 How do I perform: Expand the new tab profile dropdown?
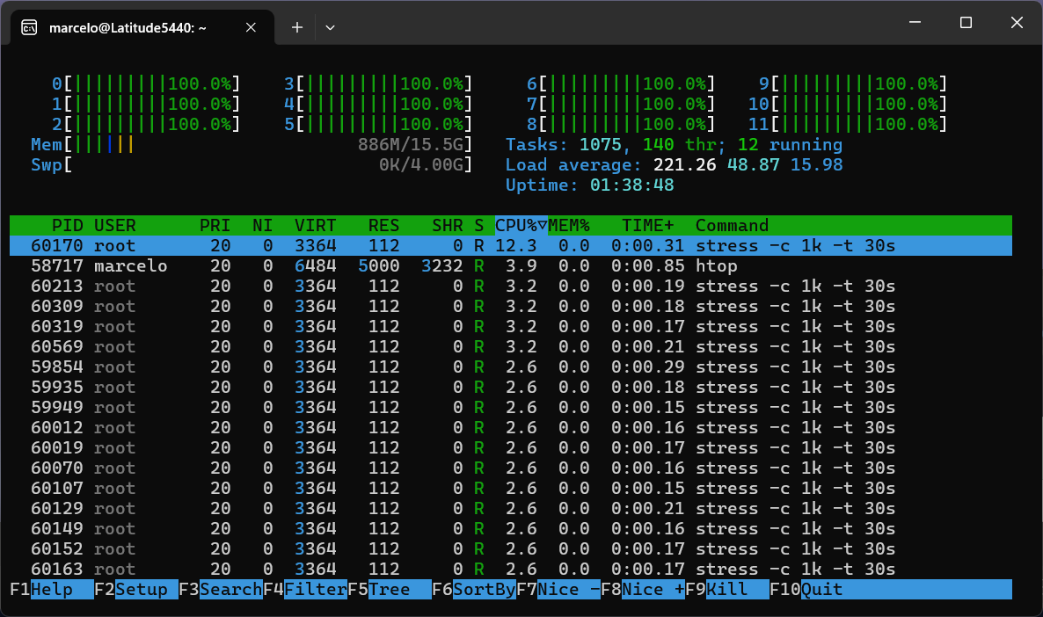330,27
